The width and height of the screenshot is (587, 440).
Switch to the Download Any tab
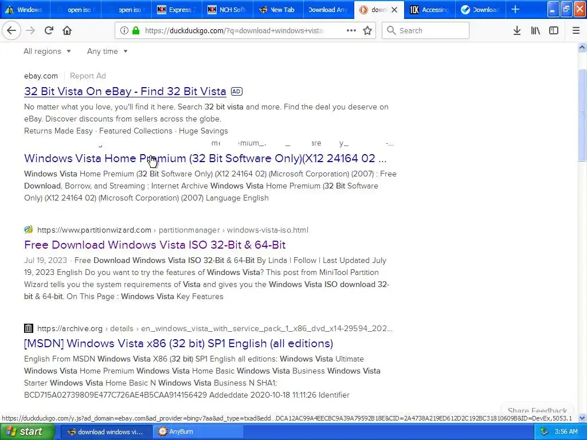328,10
